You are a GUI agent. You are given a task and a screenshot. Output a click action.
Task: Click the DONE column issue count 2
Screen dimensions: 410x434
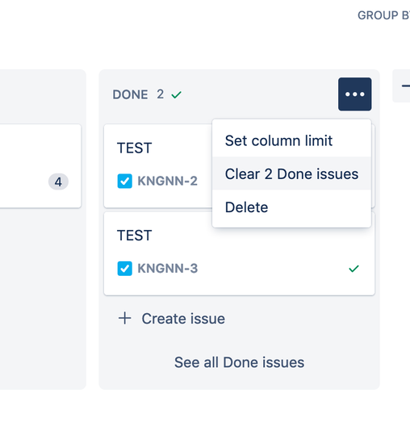pyautogui.click(x=160, y=94)
